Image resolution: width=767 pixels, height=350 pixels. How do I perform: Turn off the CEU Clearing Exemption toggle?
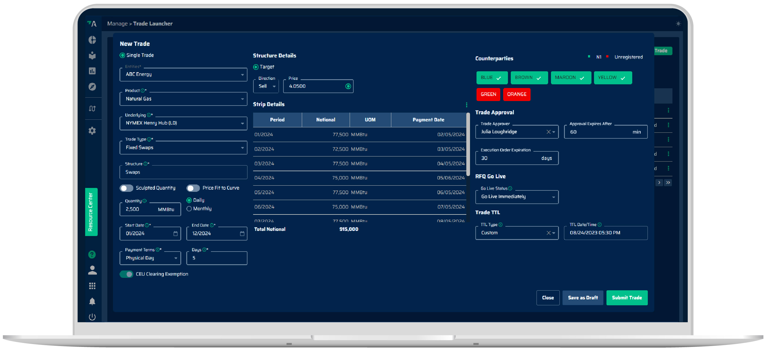point(126,274)
